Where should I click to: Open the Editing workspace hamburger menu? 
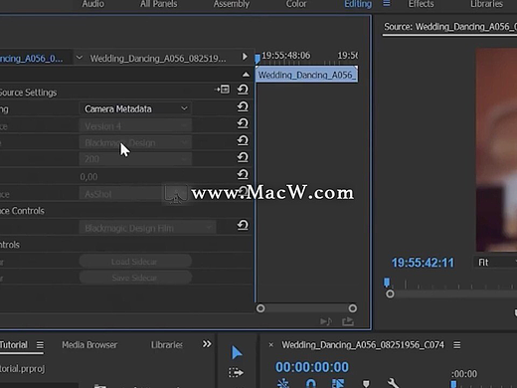(387, 4)
